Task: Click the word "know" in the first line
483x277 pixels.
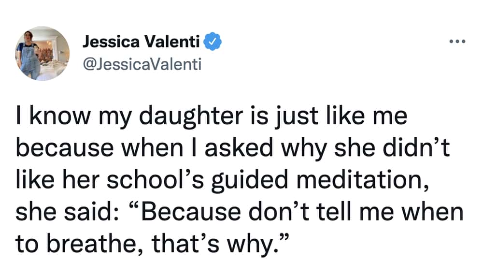Action: point(60,117)
